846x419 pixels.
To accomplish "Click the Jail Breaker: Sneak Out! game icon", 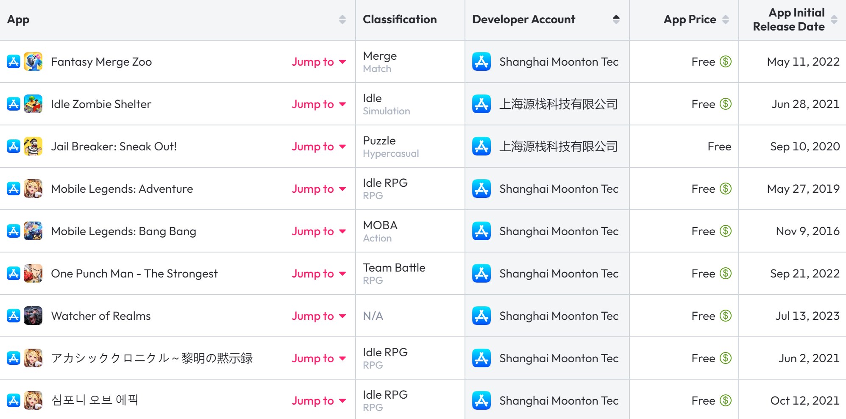I will (33, 146).
